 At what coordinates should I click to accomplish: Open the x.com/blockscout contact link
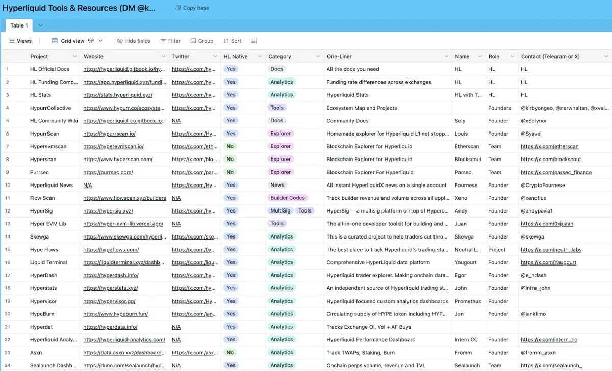(x=551, y=159)
